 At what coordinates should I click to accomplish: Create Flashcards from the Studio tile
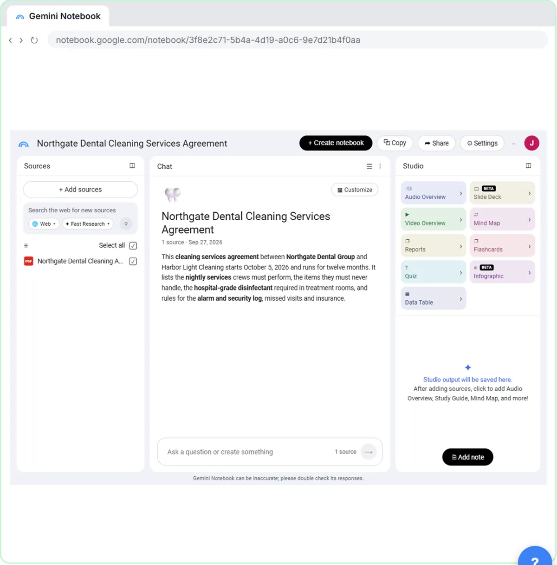tap(502, 246)
